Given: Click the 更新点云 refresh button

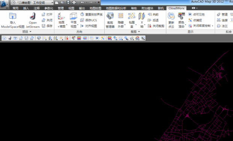Looking at the screenshot, I should point(171,20).
